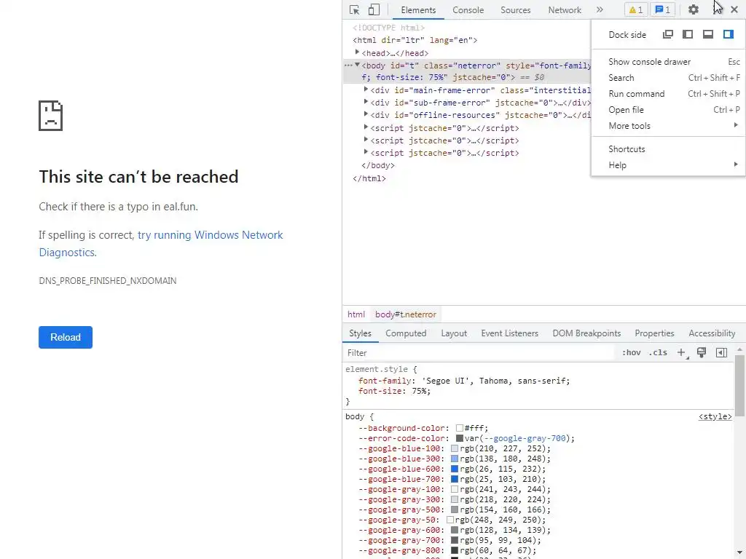This screenshot has height=559, width=746.
Task: Click the Reload button
Action: click(66, 337)
